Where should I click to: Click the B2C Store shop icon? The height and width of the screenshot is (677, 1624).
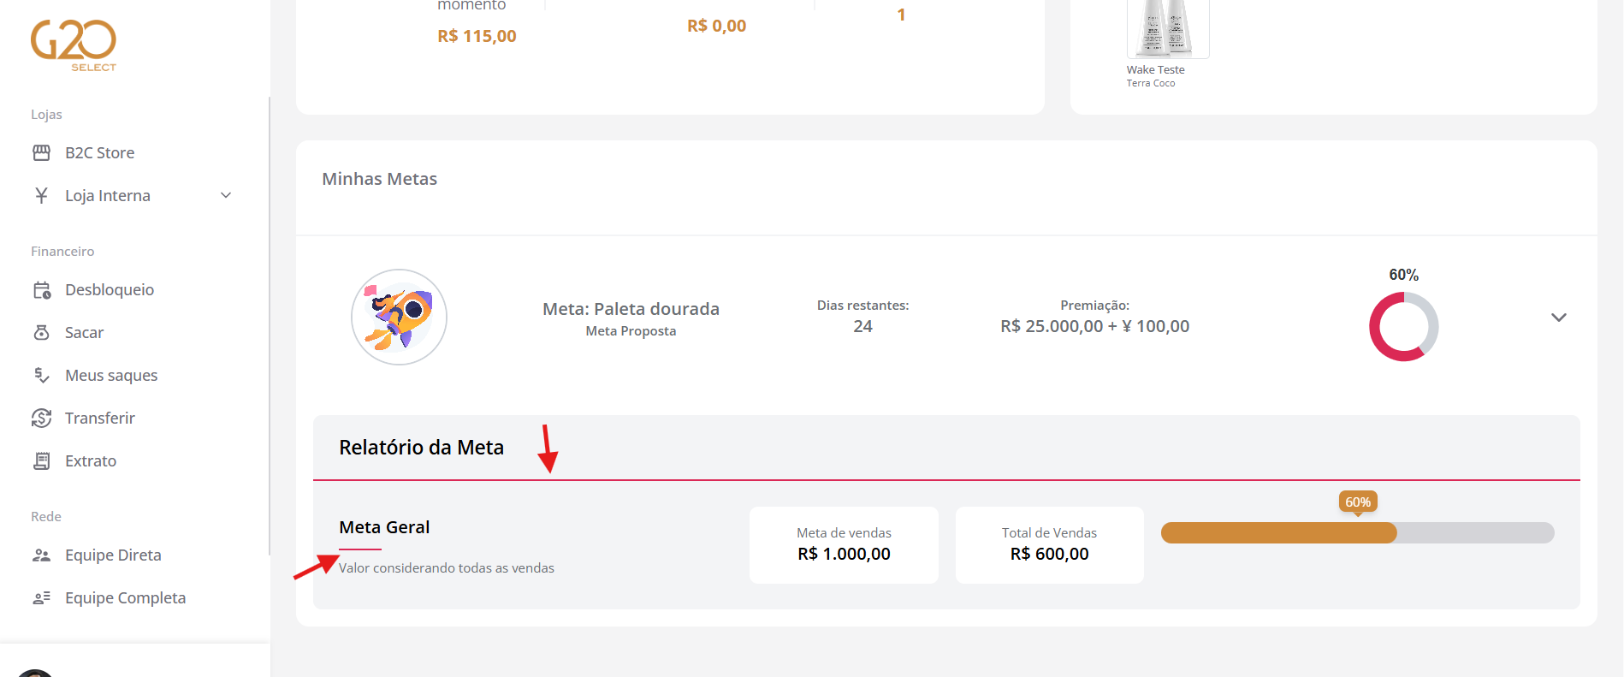(41, 152)
